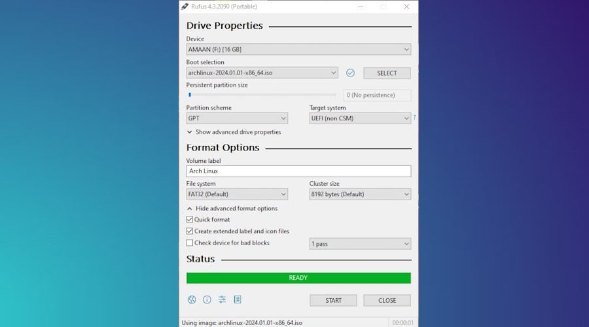The width and height of the screenshot is (589, 327).
Task: Click the Status heading
Action: pyautogui.click(x=201, y=259)
